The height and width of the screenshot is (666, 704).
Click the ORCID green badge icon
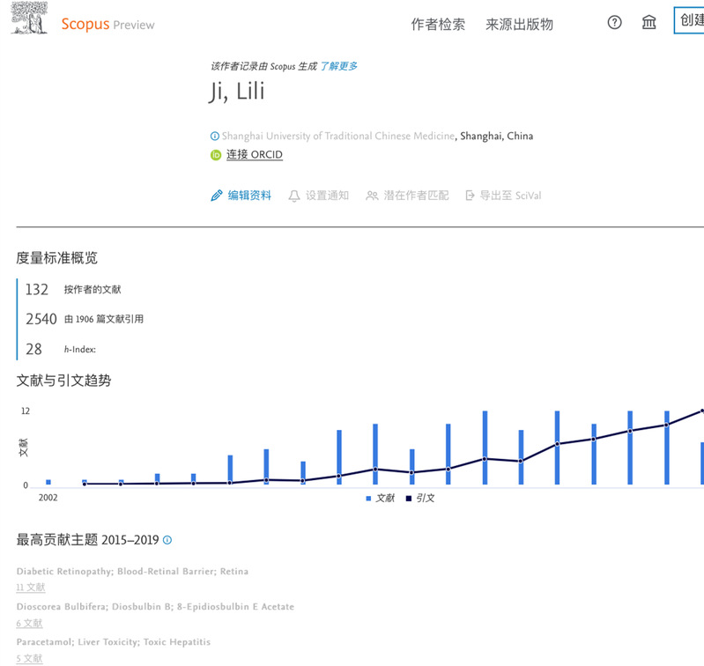click(x=215, y=155)
